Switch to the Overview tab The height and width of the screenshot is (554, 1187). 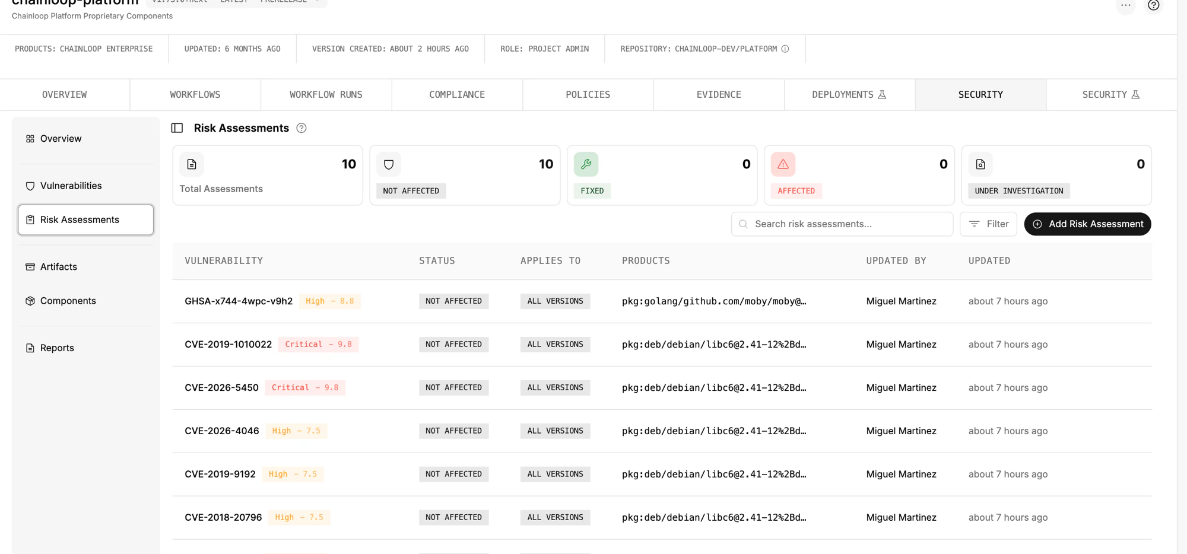[65, 95]
